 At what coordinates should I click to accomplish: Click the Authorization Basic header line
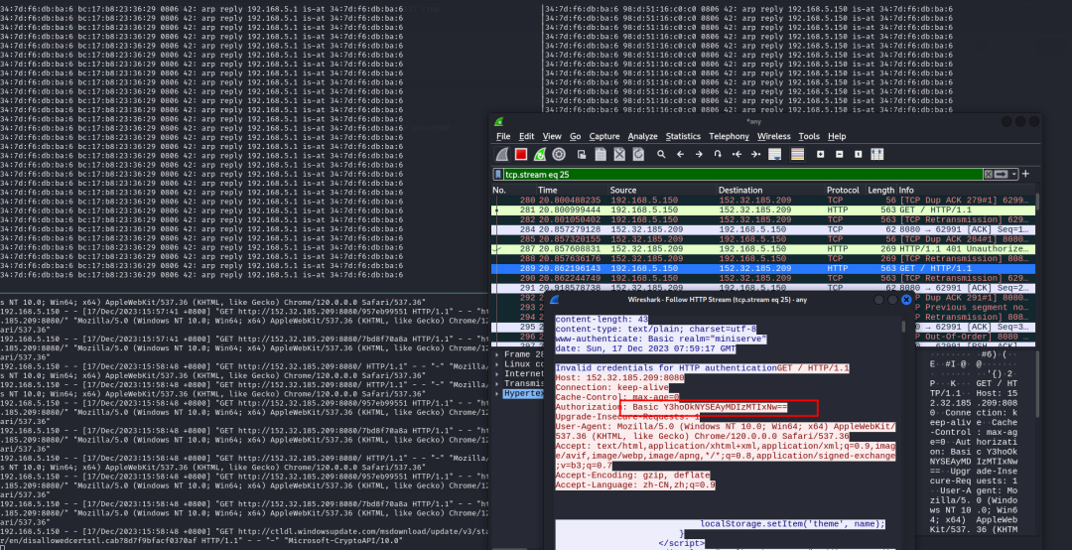point(671,407)
